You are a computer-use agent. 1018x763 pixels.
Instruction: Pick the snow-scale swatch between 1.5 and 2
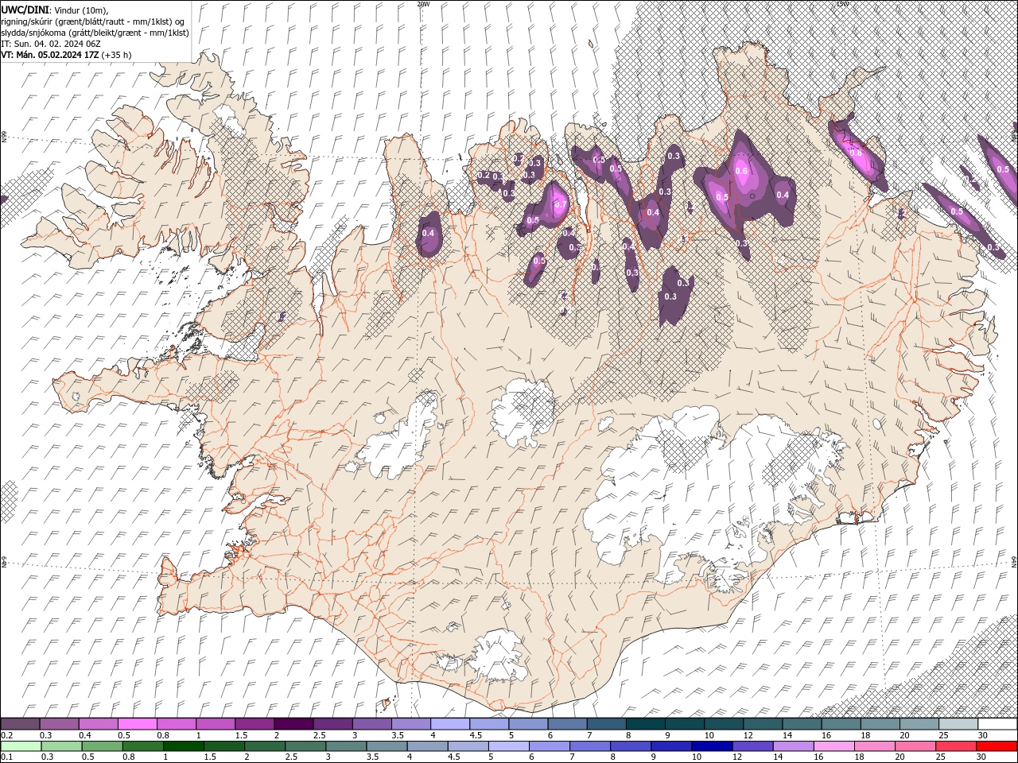point(254,724)
